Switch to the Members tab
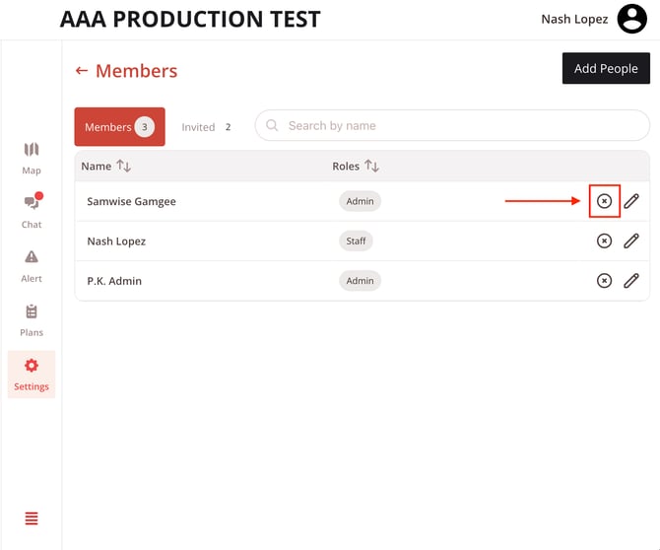 (119, 127)
